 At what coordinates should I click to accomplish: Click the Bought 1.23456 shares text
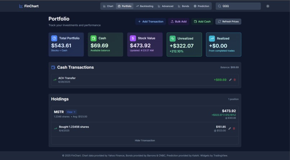pyautogui.click(x=74, y=127)
